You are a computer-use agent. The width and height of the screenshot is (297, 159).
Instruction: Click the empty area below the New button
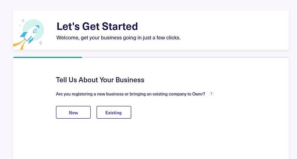click(73, 137)
